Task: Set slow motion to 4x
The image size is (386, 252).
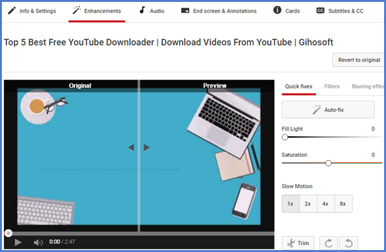Action: tap(325, 204)
